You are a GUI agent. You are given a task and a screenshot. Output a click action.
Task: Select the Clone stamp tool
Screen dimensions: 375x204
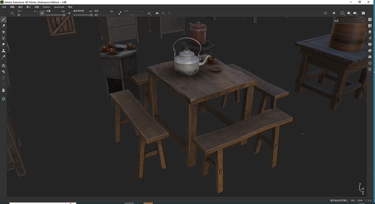tap(4, 50)
